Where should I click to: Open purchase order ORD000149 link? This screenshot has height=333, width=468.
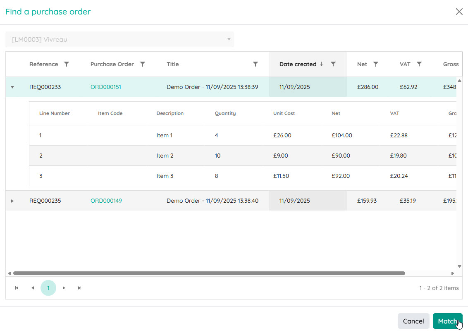pos(106,201)
